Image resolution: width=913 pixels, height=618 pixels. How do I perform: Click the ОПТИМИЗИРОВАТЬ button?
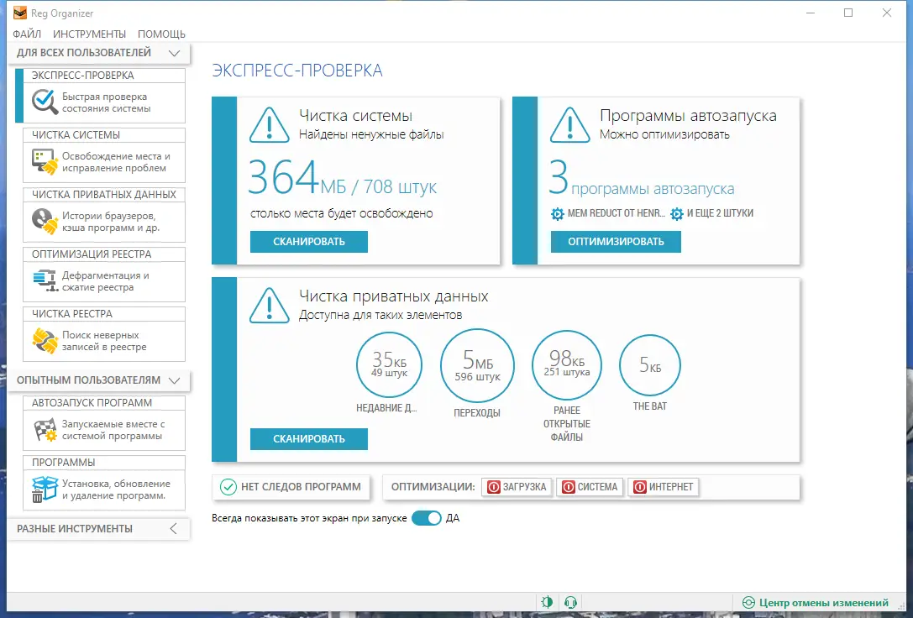click(x=616, y=242)
